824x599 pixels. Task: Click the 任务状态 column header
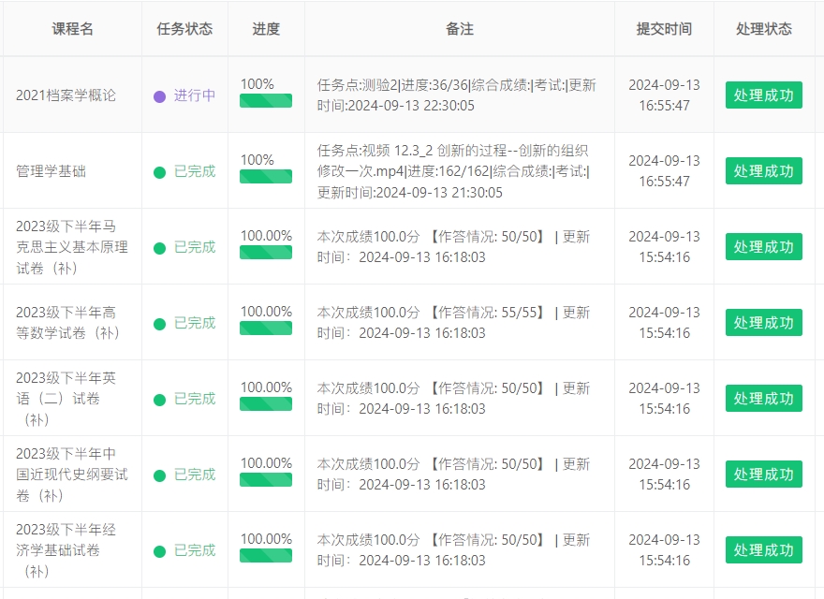184,29
